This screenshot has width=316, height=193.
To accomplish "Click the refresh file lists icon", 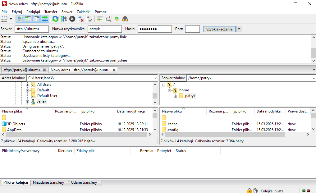I will [x=55, y=19].
